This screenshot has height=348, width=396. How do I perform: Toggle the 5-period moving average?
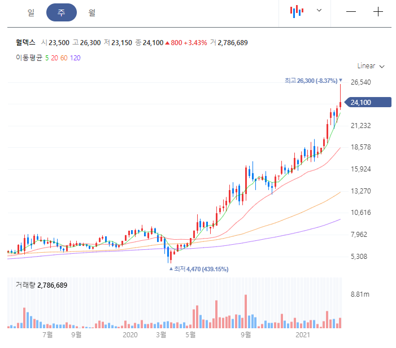(47, 58)
